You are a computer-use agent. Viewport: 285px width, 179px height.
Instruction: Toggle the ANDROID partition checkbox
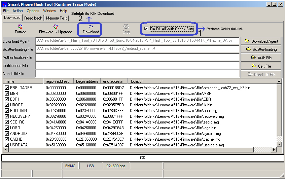(7, 134)
